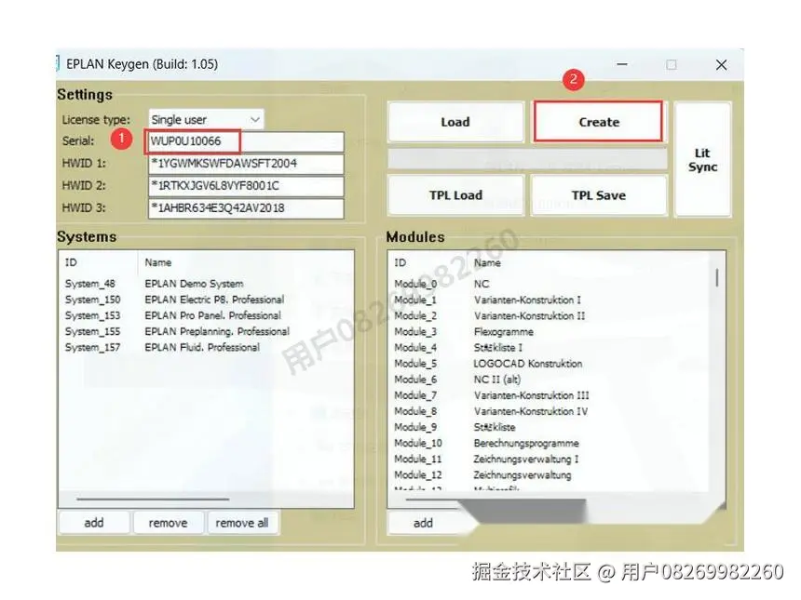This screenshot has width=801, height=600.
Task: Click the Systems list ID column header
Action: coord(99,262)
